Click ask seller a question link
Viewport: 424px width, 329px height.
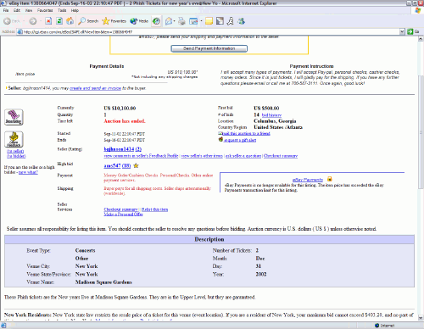(243, 156)
